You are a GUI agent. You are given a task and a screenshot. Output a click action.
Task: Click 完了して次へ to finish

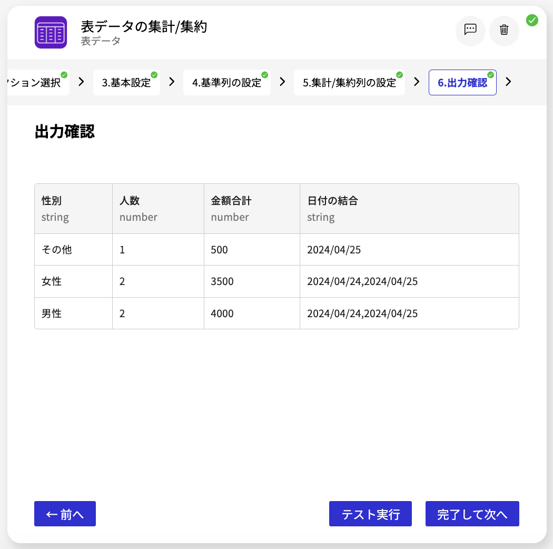[x=472, y=514]
